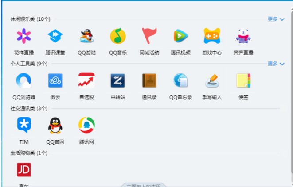Click the TIM label text
The width and height of the screenshot is (293, 187).
point(24,142)
